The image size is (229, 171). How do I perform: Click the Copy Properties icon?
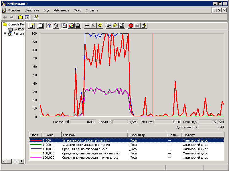pos(109,25)
